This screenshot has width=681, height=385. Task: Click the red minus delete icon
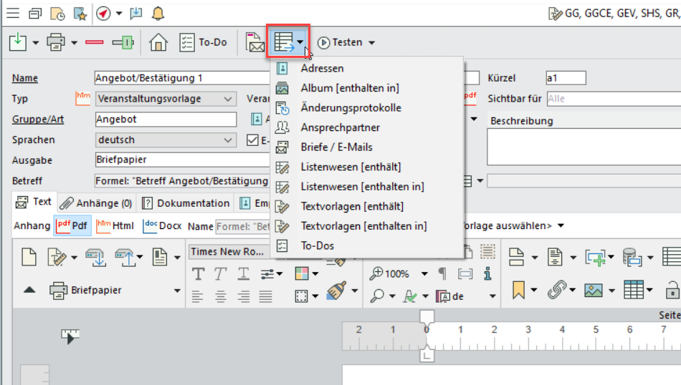(95, 43)
